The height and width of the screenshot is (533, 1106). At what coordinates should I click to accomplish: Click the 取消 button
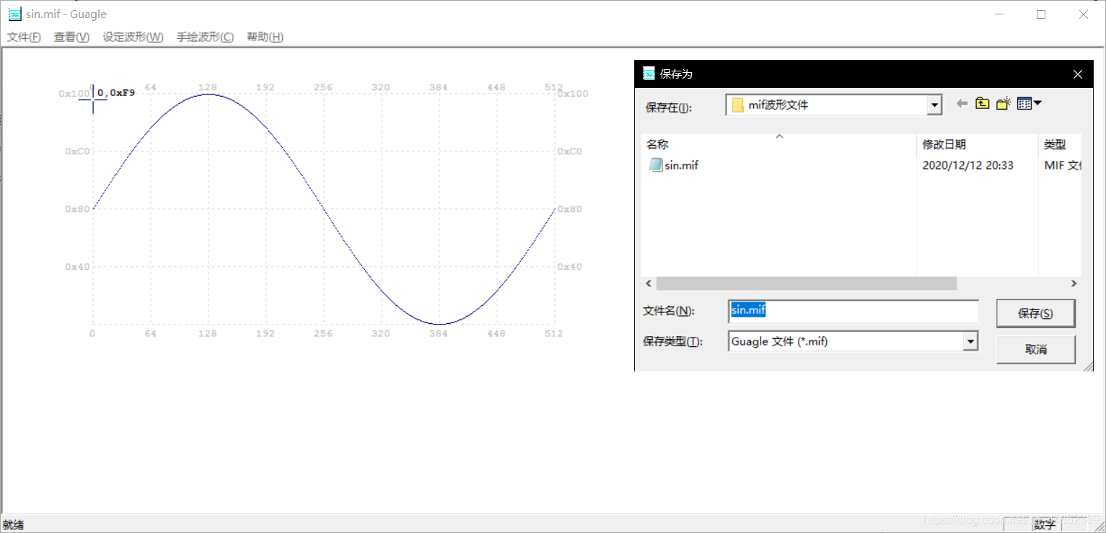(1035, 349)
